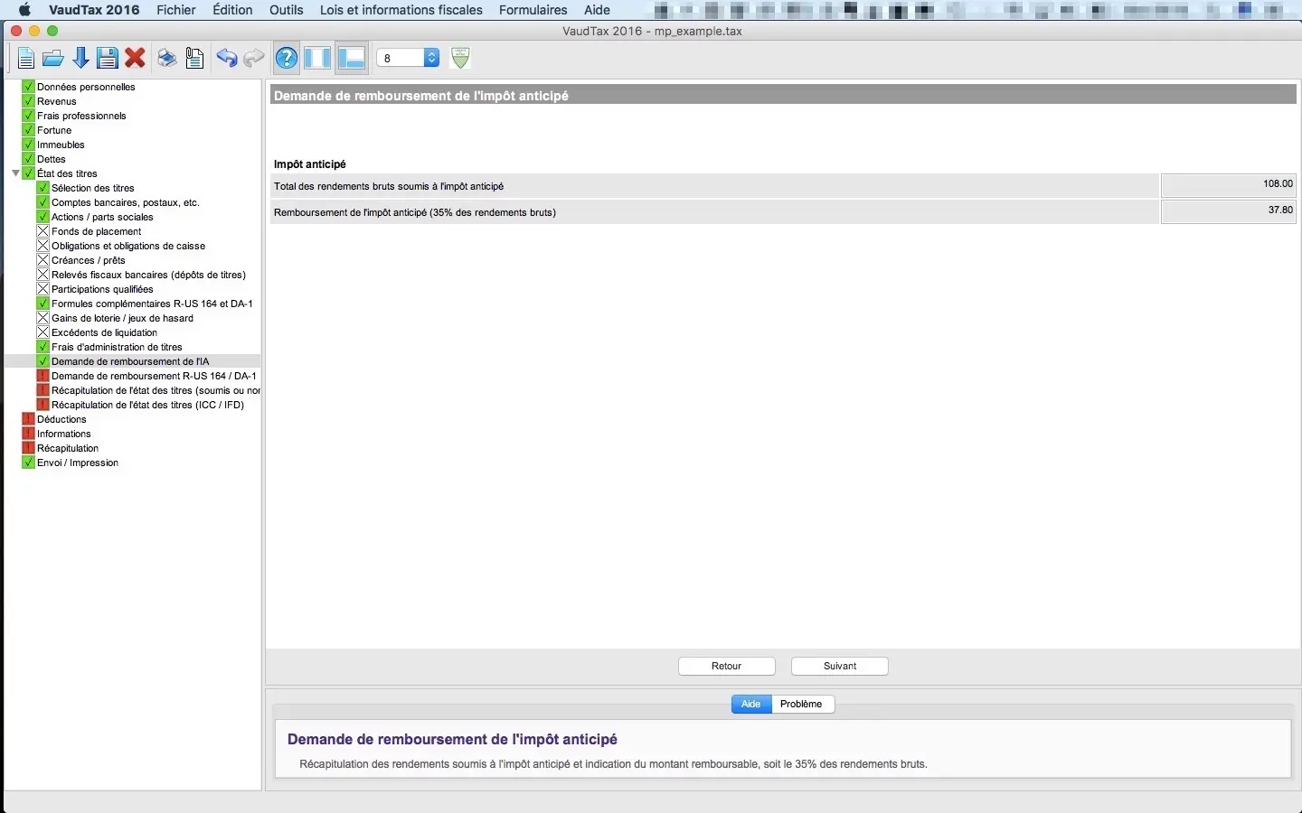Open the Outils menu
The height and width of the screenshot is (813, 1302).
point(287,10)
